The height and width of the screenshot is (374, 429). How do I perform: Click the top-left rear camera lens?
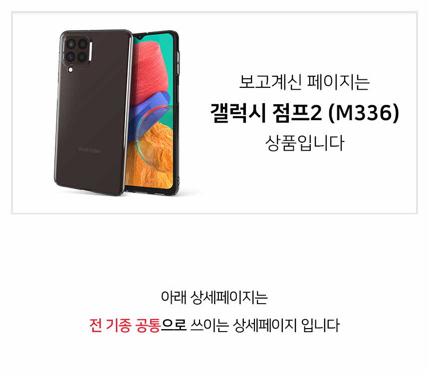[71, 44]
